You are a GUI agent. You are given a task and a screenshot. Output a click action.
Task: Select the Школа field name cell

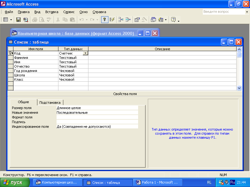coord(36,75)
